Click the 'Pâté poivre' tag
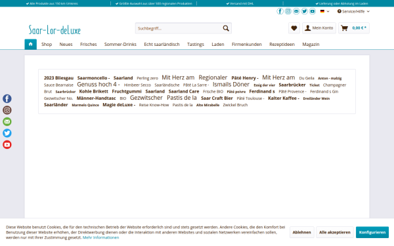394x246 pixels. coord(236,92)
